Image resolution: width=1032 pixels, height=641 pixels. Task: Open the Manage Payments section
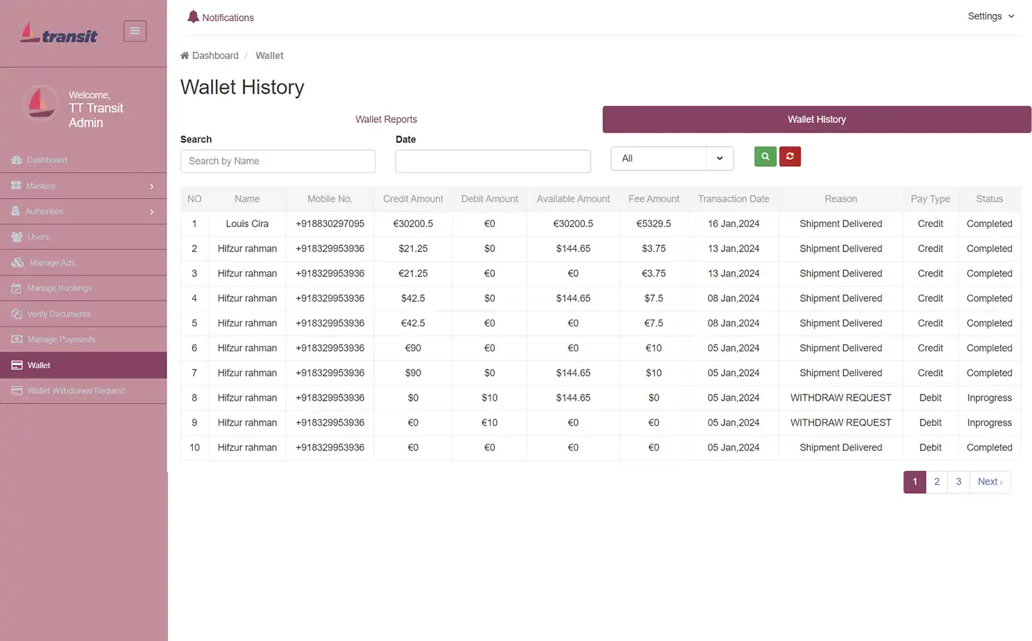click(61, 339)
